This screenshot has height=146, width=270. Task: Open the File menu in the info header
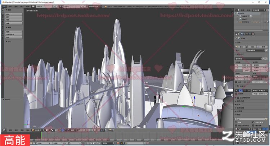[10, 6]
